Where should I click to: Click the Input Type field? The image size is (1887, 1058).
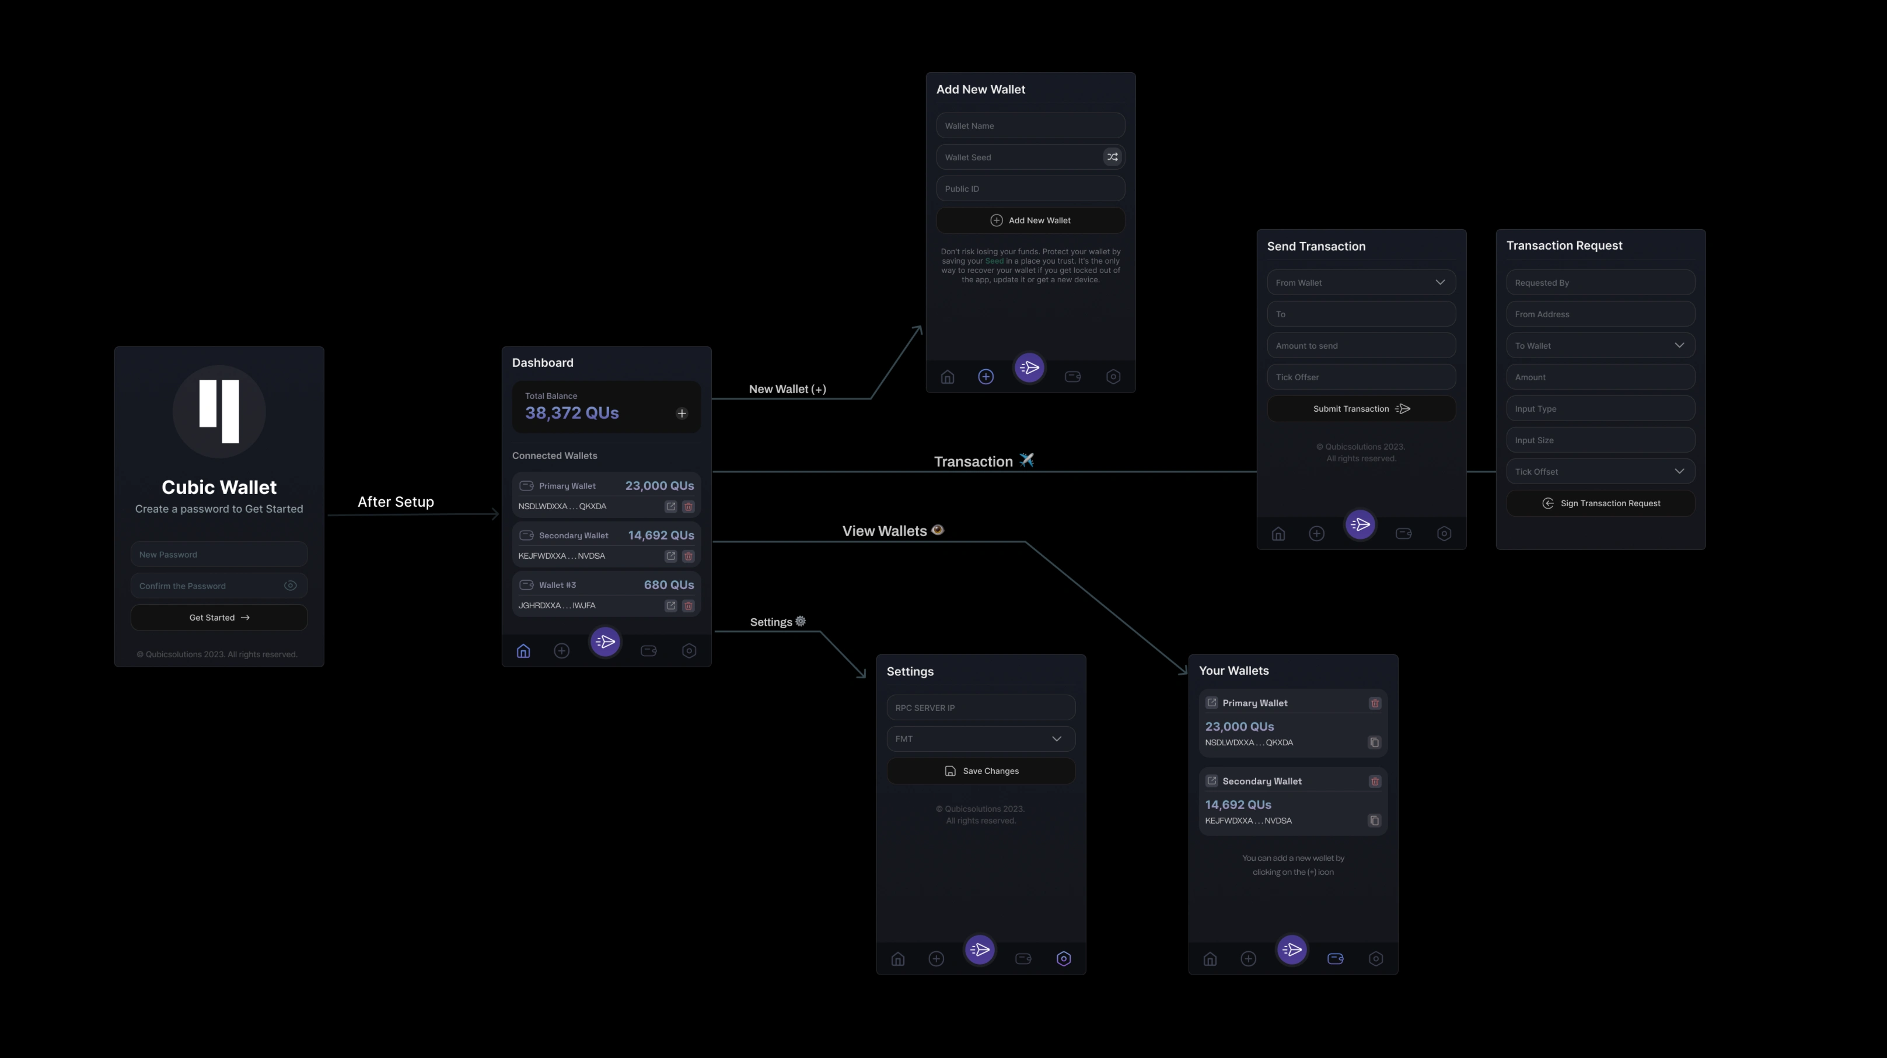(x=1601, y=408)
